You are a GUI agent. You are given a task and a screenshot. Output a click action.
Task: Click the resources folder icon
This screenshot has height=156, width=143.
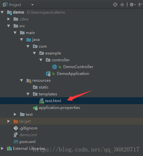pos(29,81)
